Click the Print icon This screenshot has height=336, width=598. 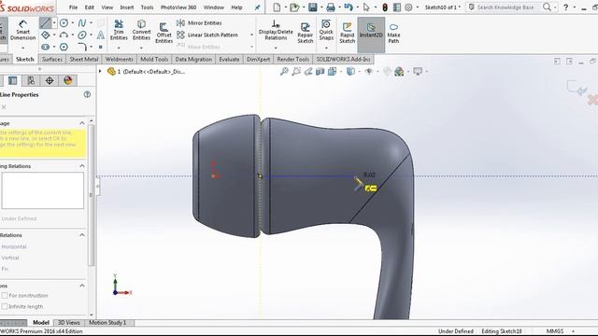click(331, 7)
